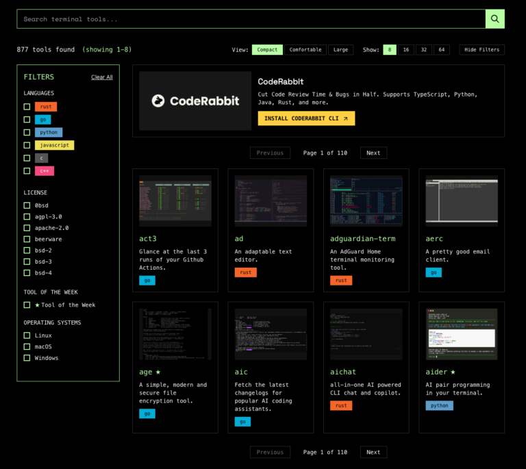Click the CodeRabbit sponsor title
This screenshot has height=469, width=526.
click(280, 81)
